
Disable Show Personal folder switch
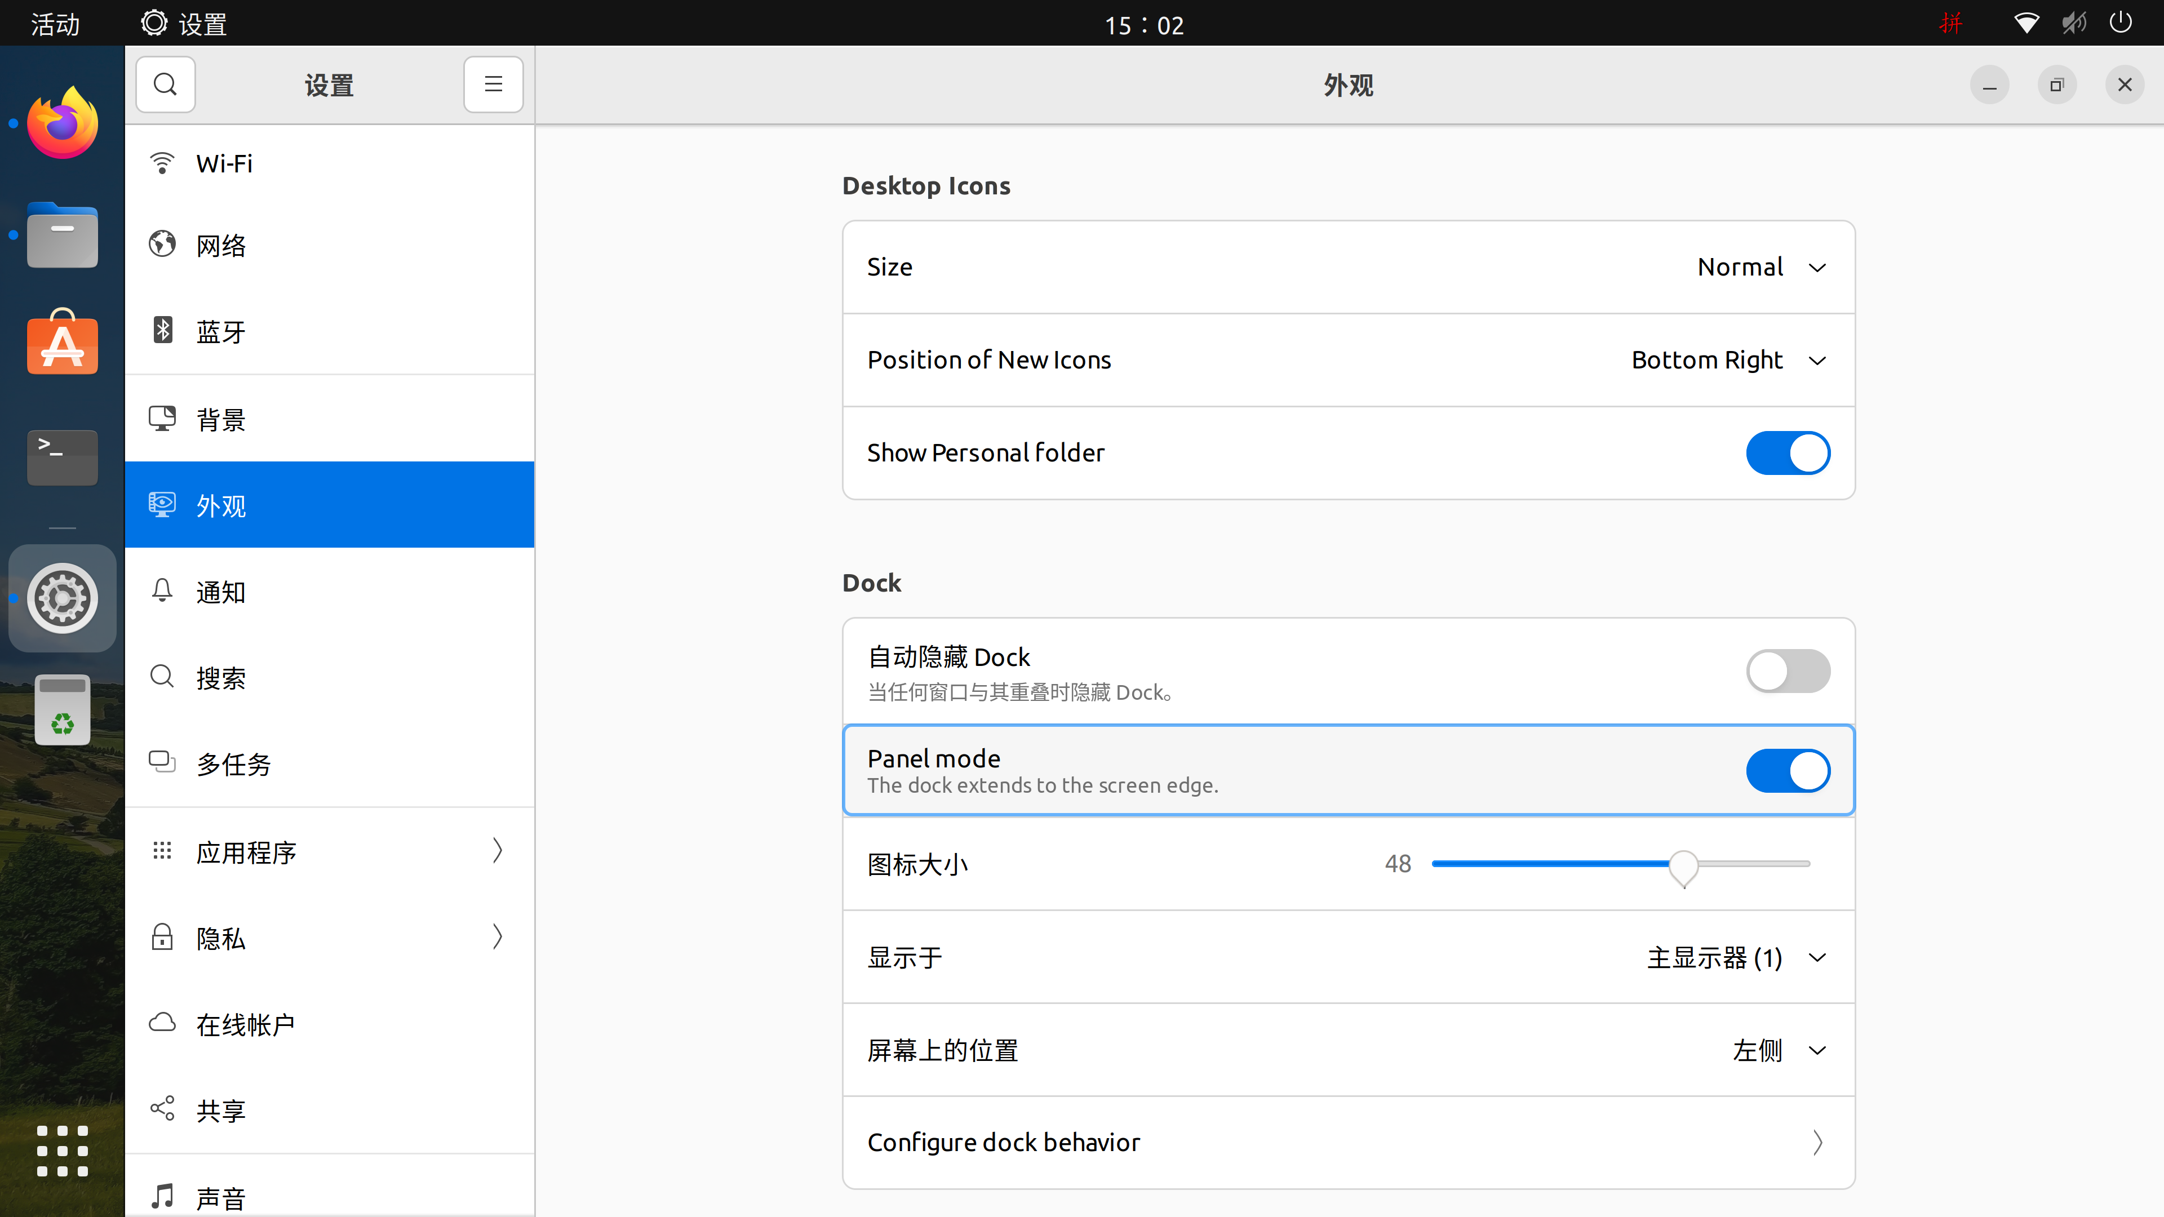click(x=1787, y=452)
